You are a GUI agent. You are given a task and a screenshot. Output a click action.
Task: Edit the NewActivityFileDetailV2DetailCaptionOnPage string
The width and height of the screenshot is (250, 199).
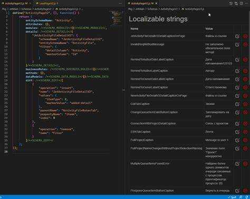pyautogui.click(x=237, y=96)
